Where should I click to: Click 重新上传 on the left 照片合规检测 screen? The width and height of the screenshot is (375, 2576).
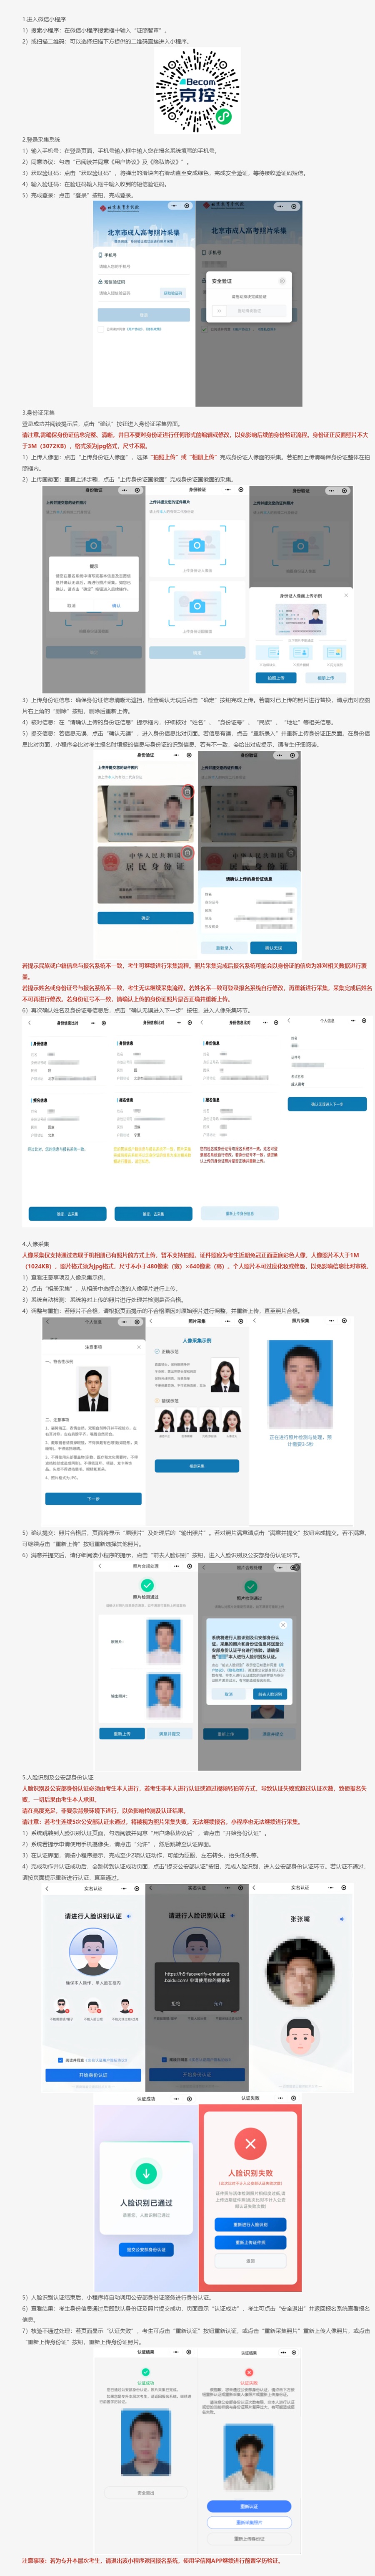point(122,1734)
